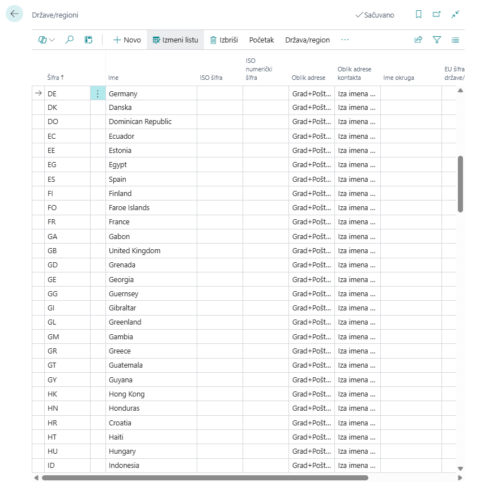Click the Novo button

(x=127, y=40)
